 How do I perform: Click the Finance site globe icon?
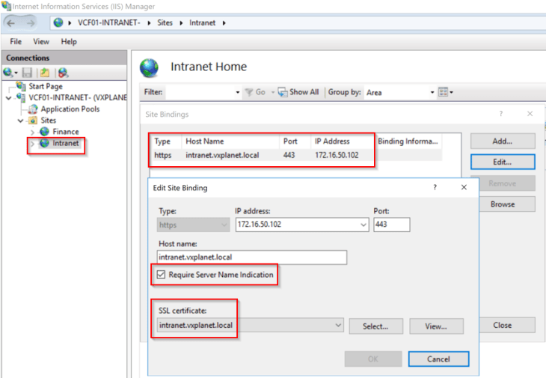click(44, 132)
